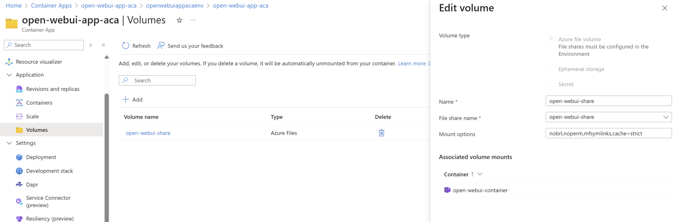Click the delete trash icon for open-webui-share
679x222 pixels.
(381, 133)
